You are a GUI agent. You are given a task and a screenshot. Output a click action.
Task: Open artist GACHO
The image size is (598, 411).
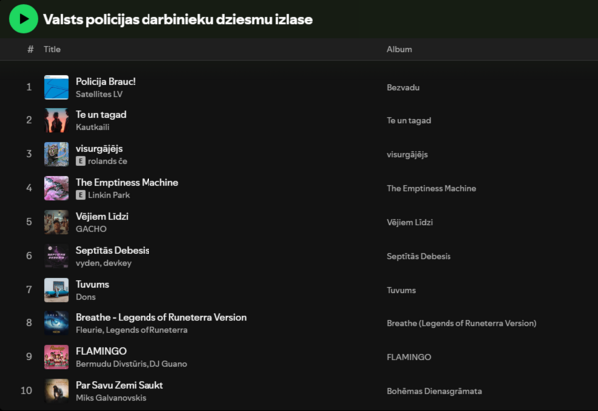coord(91,229)
